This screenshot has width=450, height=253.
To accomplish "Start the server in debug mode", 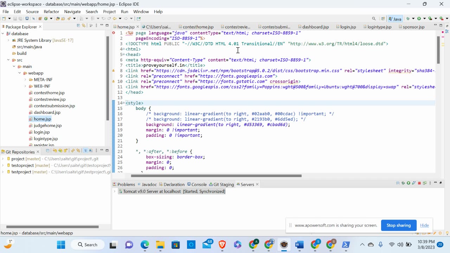I will click(x=403, y=183).
